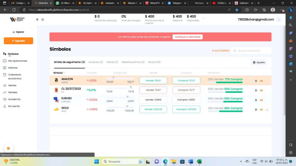296x166 pixels.
Task: Click the browser address bar URL
Action: 59,10
